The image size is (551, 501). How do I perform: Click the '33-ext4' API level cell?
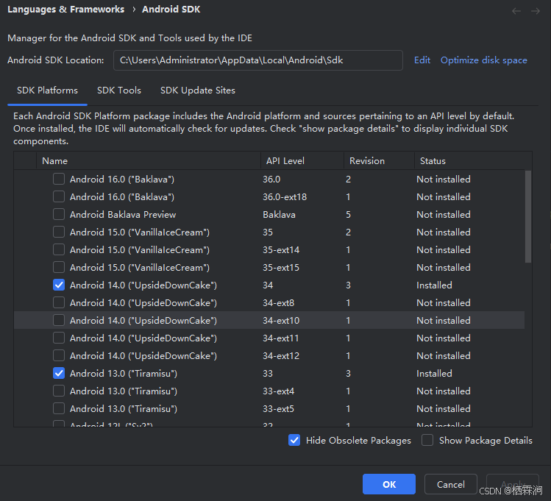[279, 391]
